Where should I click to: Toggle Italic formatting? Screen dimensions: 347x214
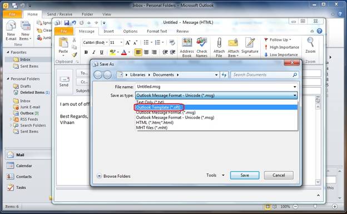pyautogui.click(x=94, y=52)
